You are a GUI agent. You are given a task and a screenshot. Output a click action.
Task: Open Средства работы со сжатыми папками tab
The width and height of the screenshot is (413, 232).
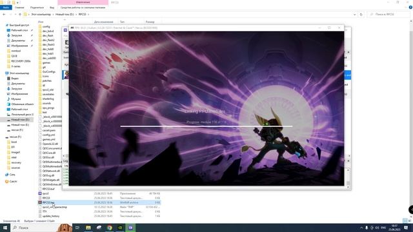[83, 8]
